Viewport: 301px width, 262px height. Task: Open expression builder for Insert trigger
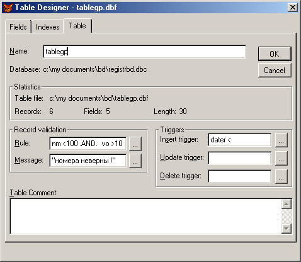(x=281, y=140)
